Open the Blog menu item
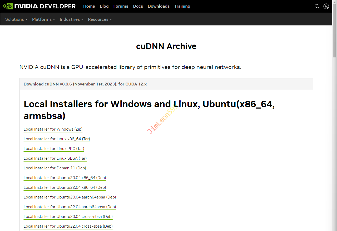The width and height of the screenshot is (337, 231). click(x=104, y=6)
